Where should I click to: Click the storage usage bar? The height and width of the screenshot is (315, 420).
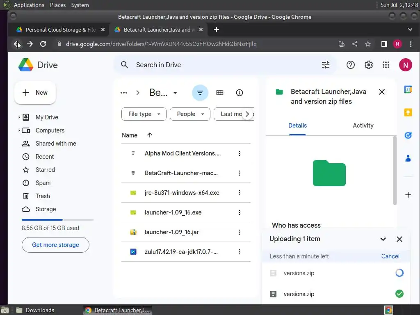click(57, 220)
